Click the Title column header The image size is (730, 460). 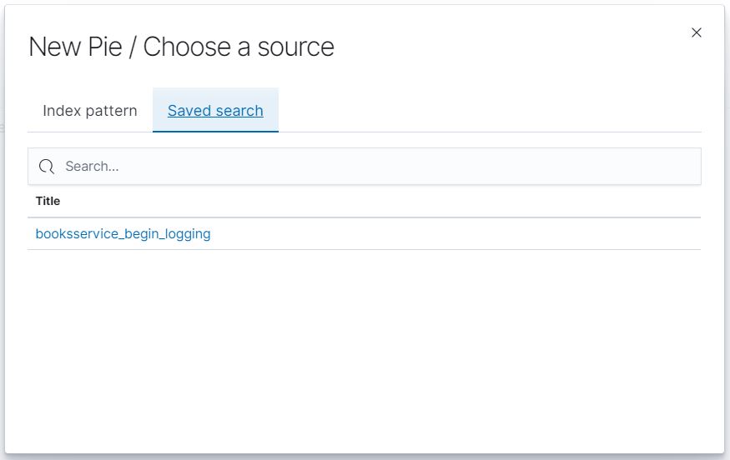tap(48, 201)
